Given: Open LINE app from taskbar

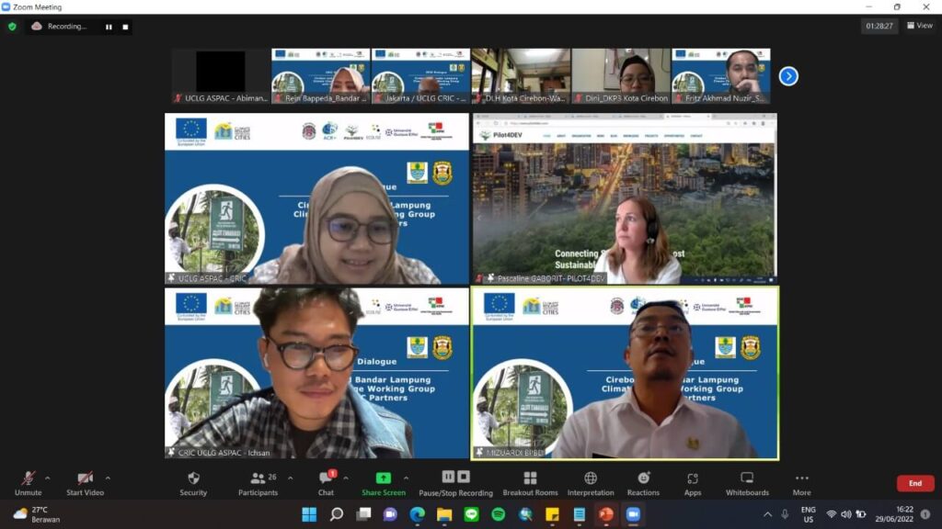Looking at the screenshot, I should click(471, 514).
